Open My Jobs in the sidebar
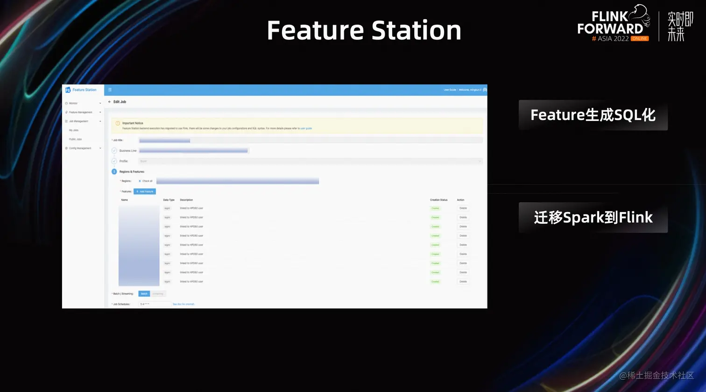 click(74, 130)
